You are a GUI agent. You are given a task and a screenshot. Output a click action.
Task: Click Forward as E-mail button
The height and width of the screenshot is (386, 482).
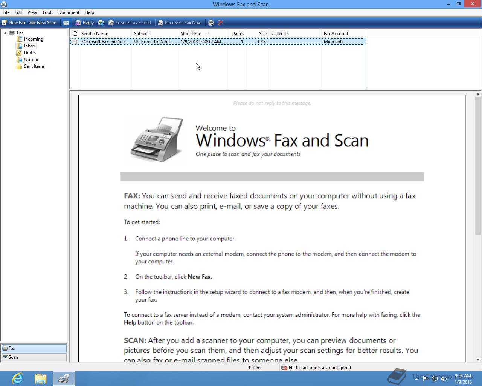130,23
